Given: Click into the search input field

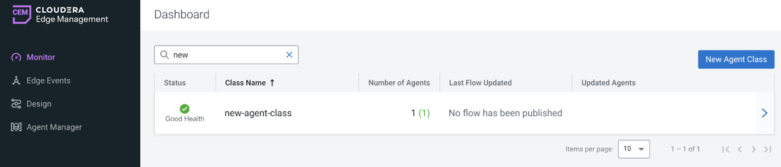Looking at the screenshot, I should [x=228, y=55].
